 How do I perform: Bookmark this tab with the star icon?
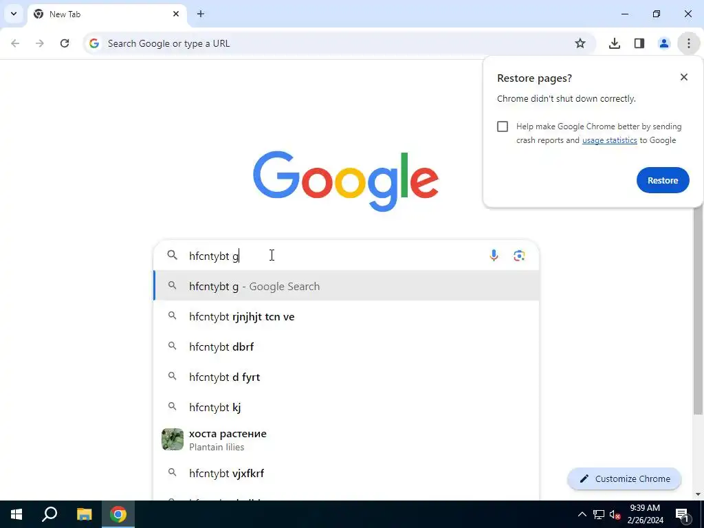(x=580, y=43)
